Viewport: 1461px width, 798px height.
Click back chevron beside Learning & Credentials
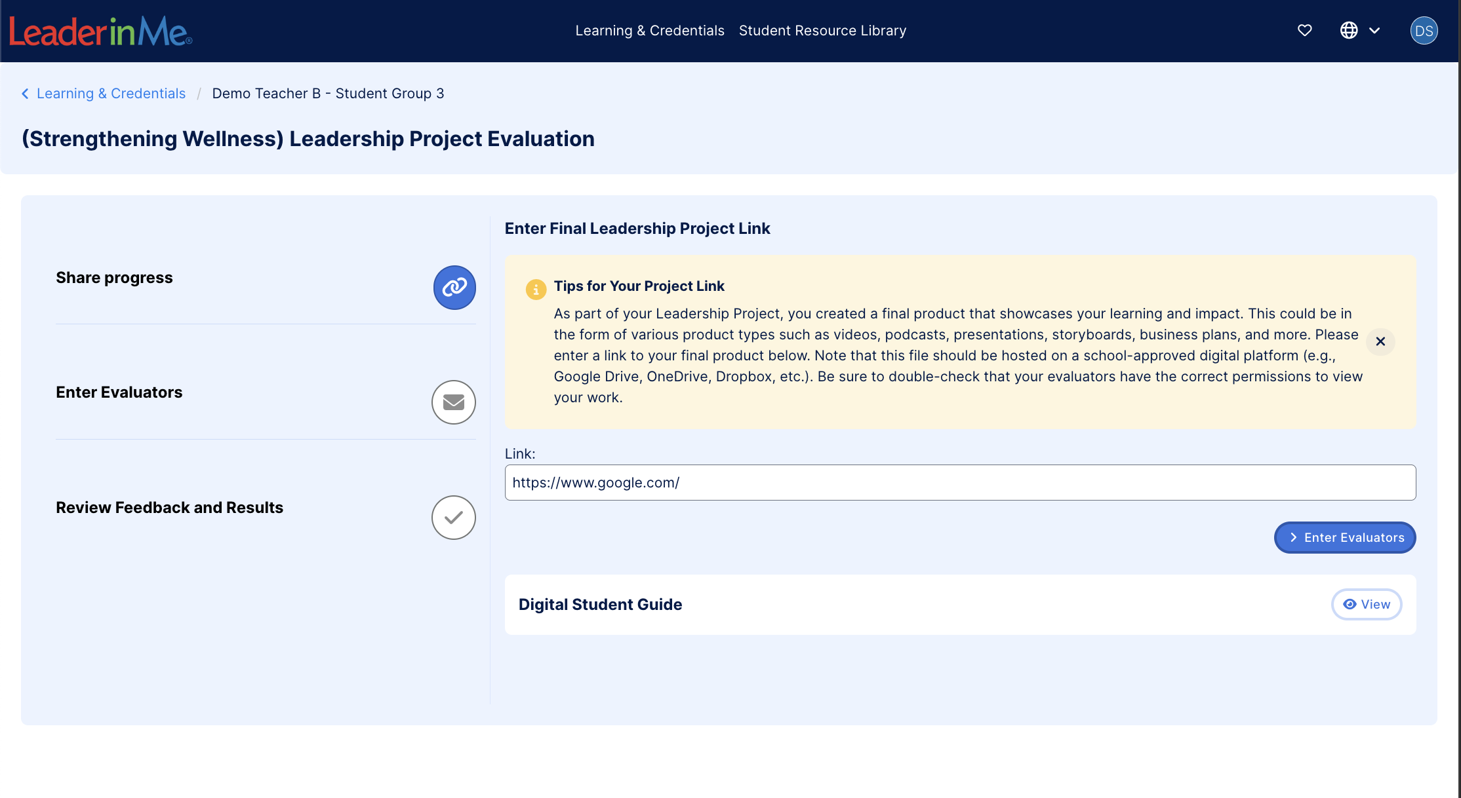pos(25,94)
